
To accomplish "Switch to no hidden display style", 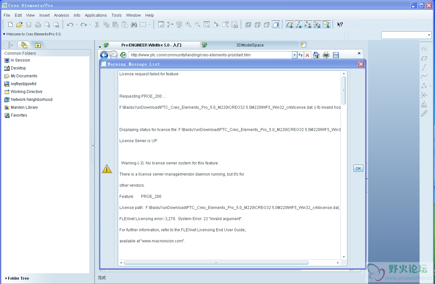I will pyautogui.click(x=267, y=25).
